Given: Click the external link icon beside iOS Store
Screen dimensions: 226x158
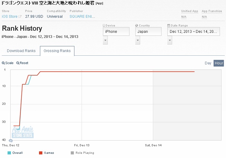Looking at the screenshot, I should tap(20, 16).
